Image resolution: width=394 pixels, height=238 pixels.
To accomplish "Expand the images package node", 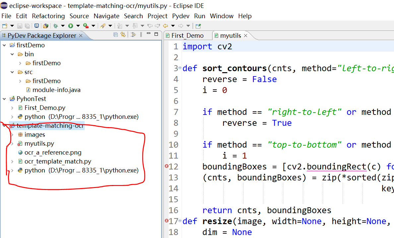I will click(12, 135).
